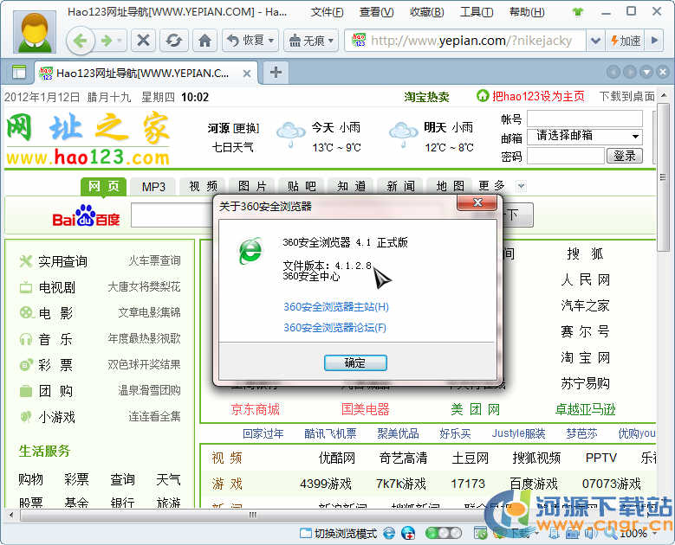Image resolution: width=675 pixels, height=545 pixels.
Task: Click the user avatar icon
Action: (35, 31)
